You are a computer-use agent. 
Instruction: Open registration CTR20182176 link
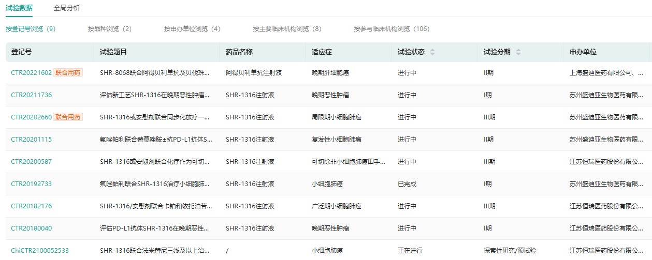[x=31, y=206]
